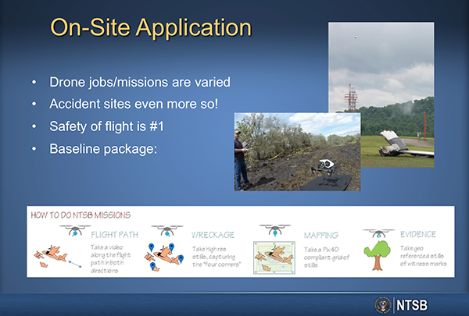Select the photo of operator with drone

tap(297, 151)
